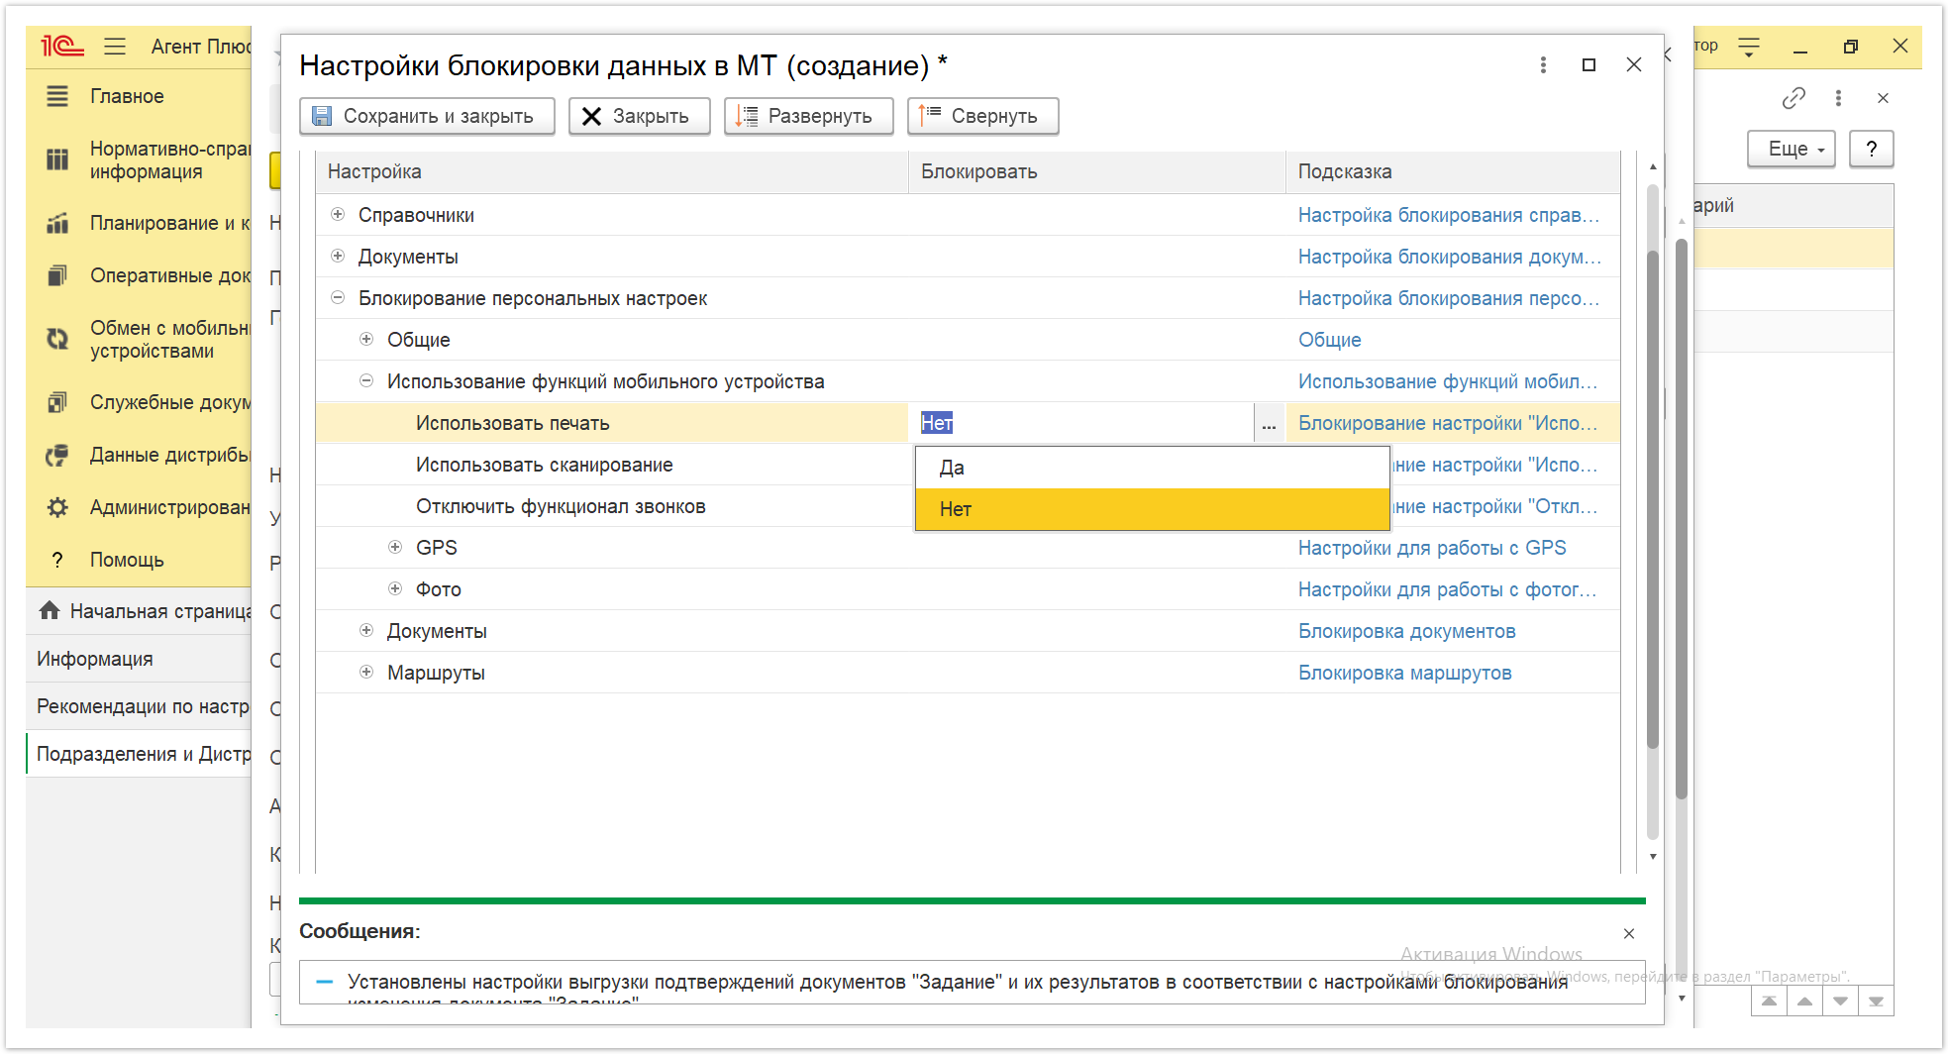Click ellipsis button in Блокировать cell
The width and height of the screenshot is (1948, 1054).
tap(1269, 423)
